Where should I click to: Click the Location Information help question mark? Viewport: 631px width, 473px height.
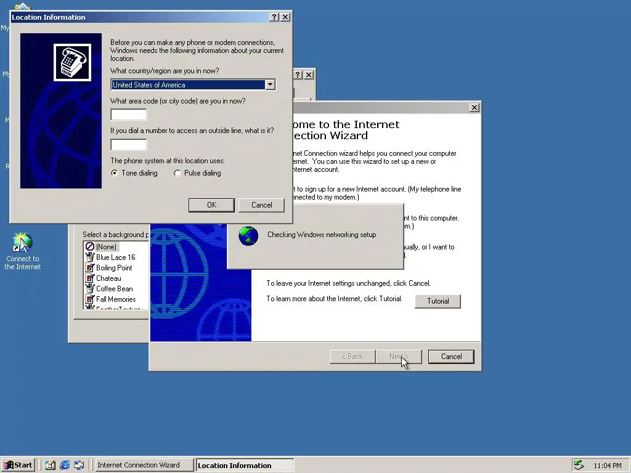click(274, 17)
